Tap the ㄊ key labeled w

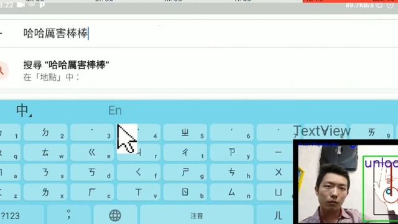45,152
